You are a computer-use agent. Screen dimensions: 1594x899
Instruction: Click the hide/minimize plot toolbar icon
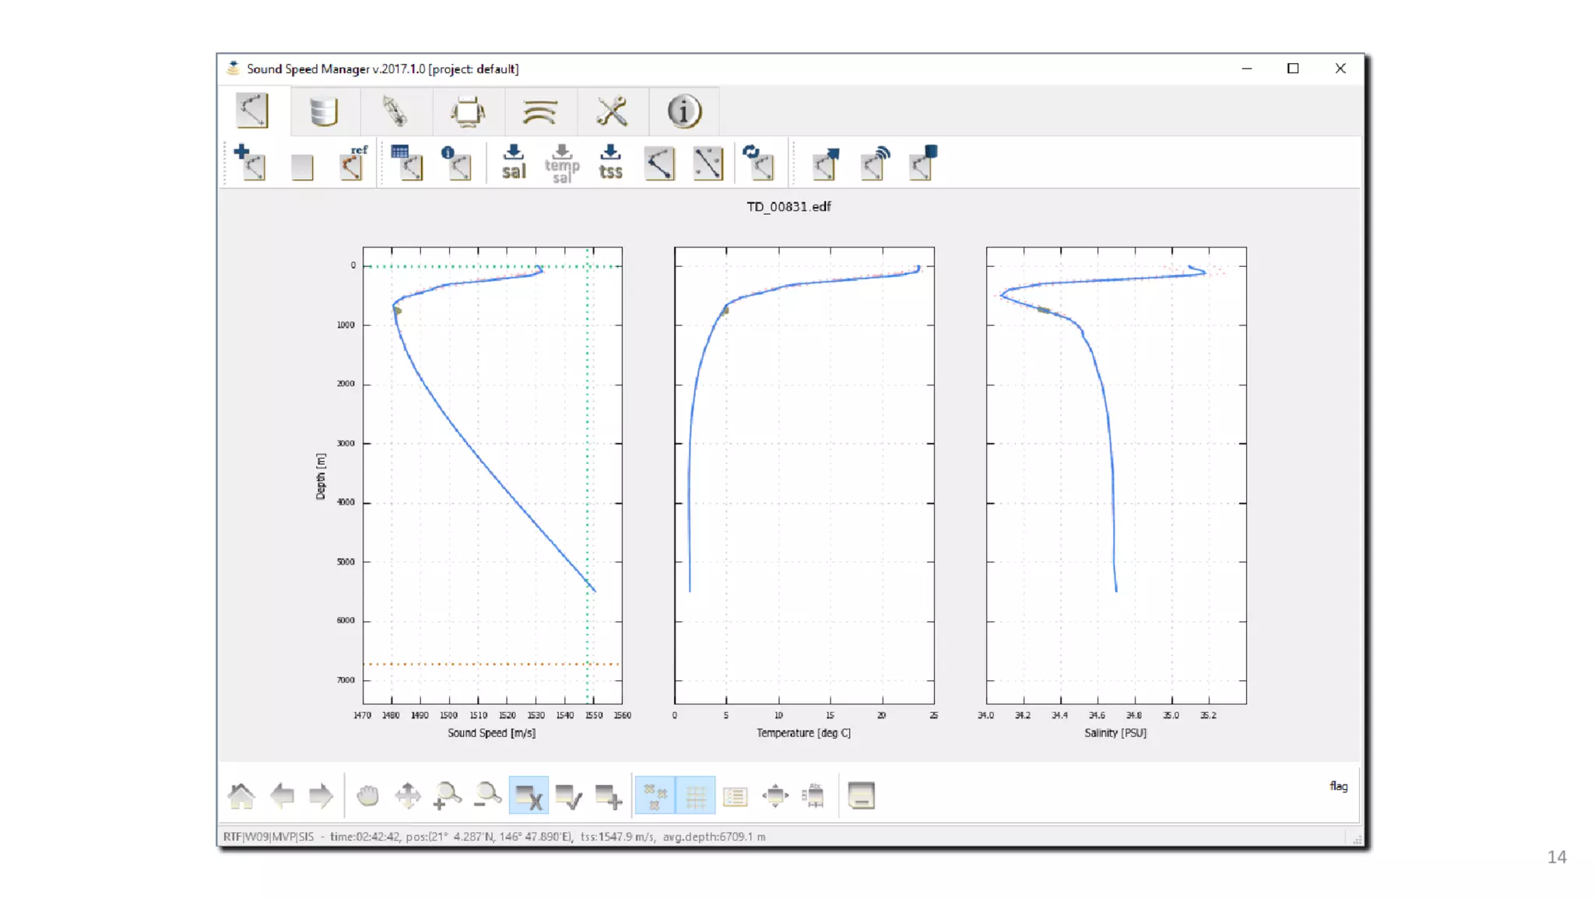(861, 795)
